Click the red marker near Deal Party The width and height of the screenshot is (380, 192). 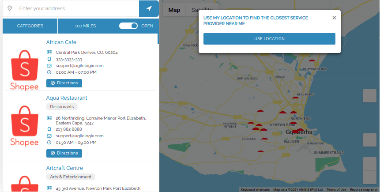tap(295, 98)
